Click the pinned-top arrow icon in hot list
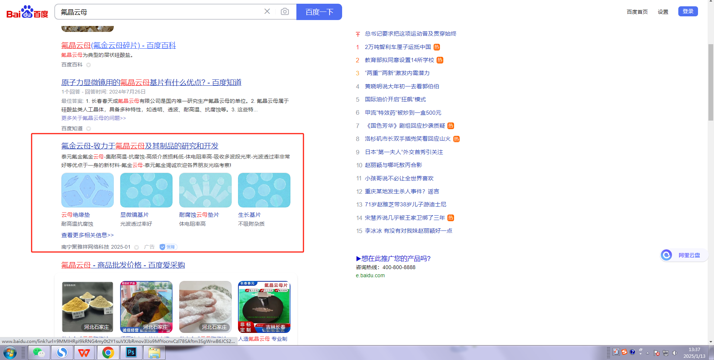This screenshot has width=714, height=360. (358, 34)
